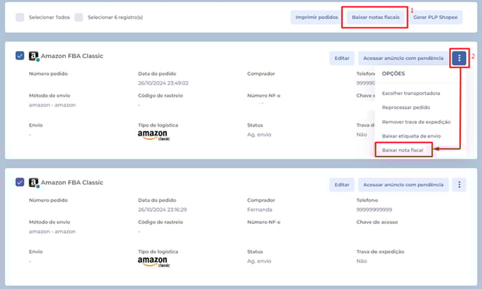Click the Amazon icon on second order
The image size is (482, 289).
pyautogui.click(x=33, y=183)
